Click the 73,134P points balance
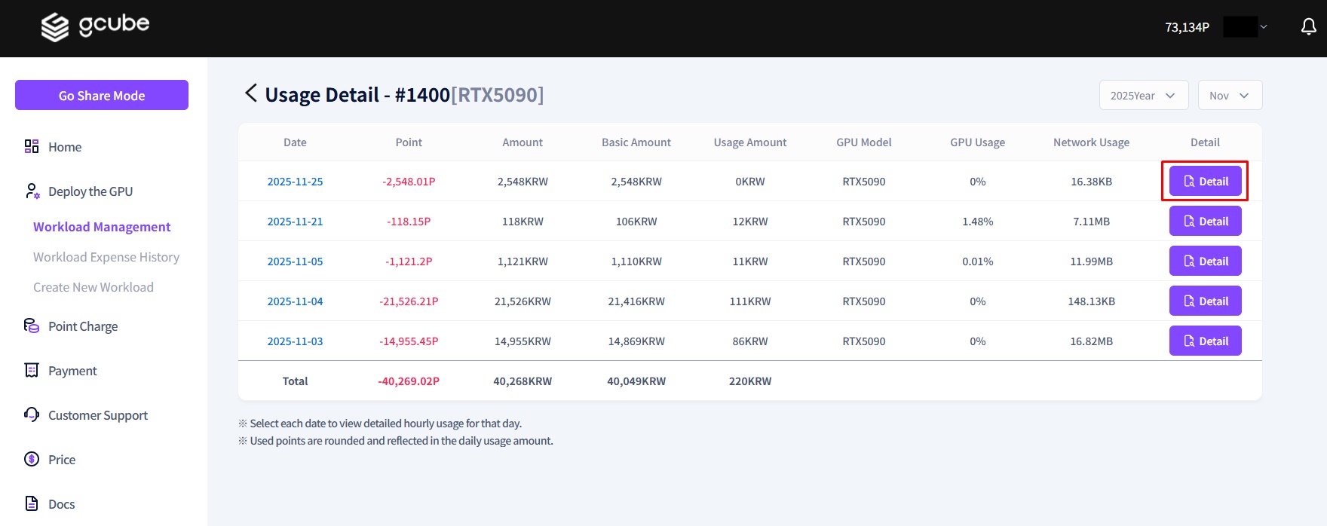 tap(1187, 27)
